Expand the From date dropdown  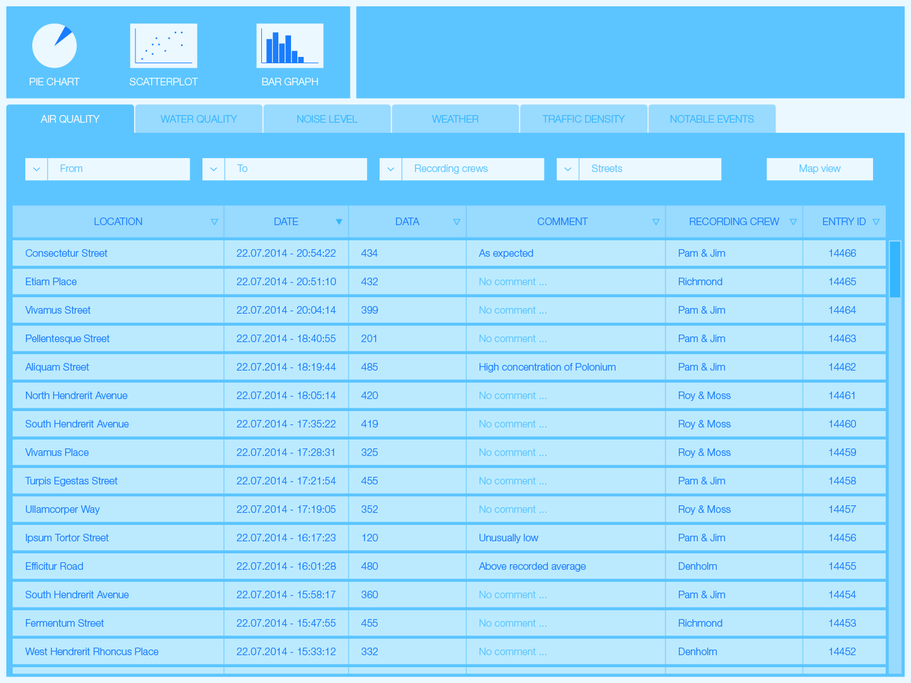36,169
